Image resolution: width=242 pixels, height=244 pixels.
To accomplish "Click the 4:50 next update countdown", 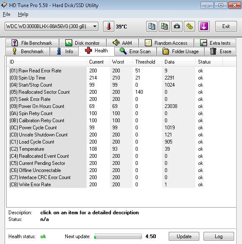I will click(151, 236).
